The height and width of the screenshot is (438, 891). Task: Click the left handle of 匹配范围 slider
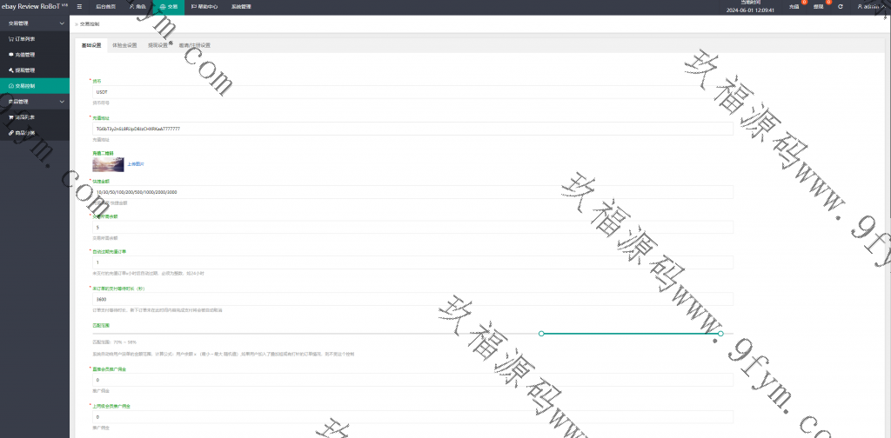541,333
